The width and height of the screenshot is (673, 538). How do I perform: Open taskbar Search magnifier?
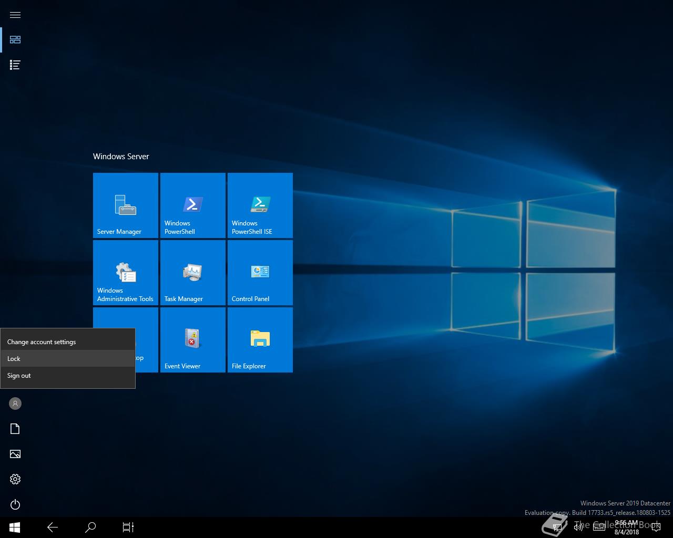[90, 527]
